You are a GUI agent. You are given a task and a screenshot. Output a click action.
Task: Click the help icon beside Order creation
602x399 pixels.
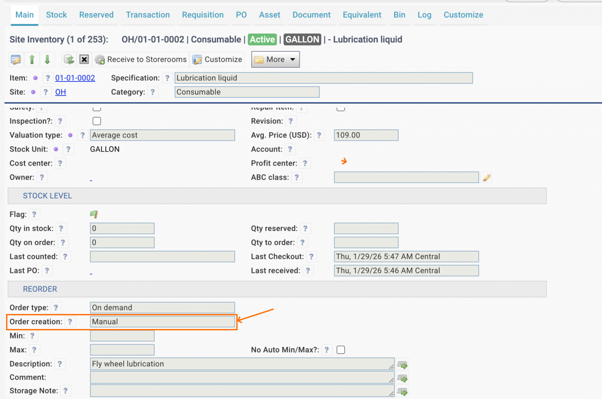tap(70, 322)
